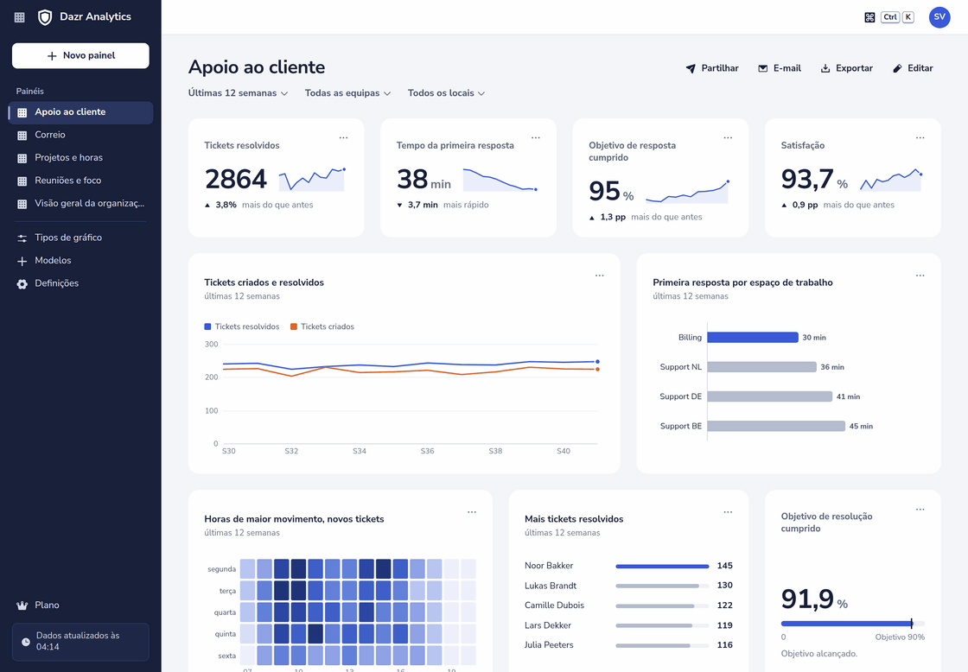This screenshot has width=968, height=672.
Task: Open the Plano link
Action: tap(80, 605)
